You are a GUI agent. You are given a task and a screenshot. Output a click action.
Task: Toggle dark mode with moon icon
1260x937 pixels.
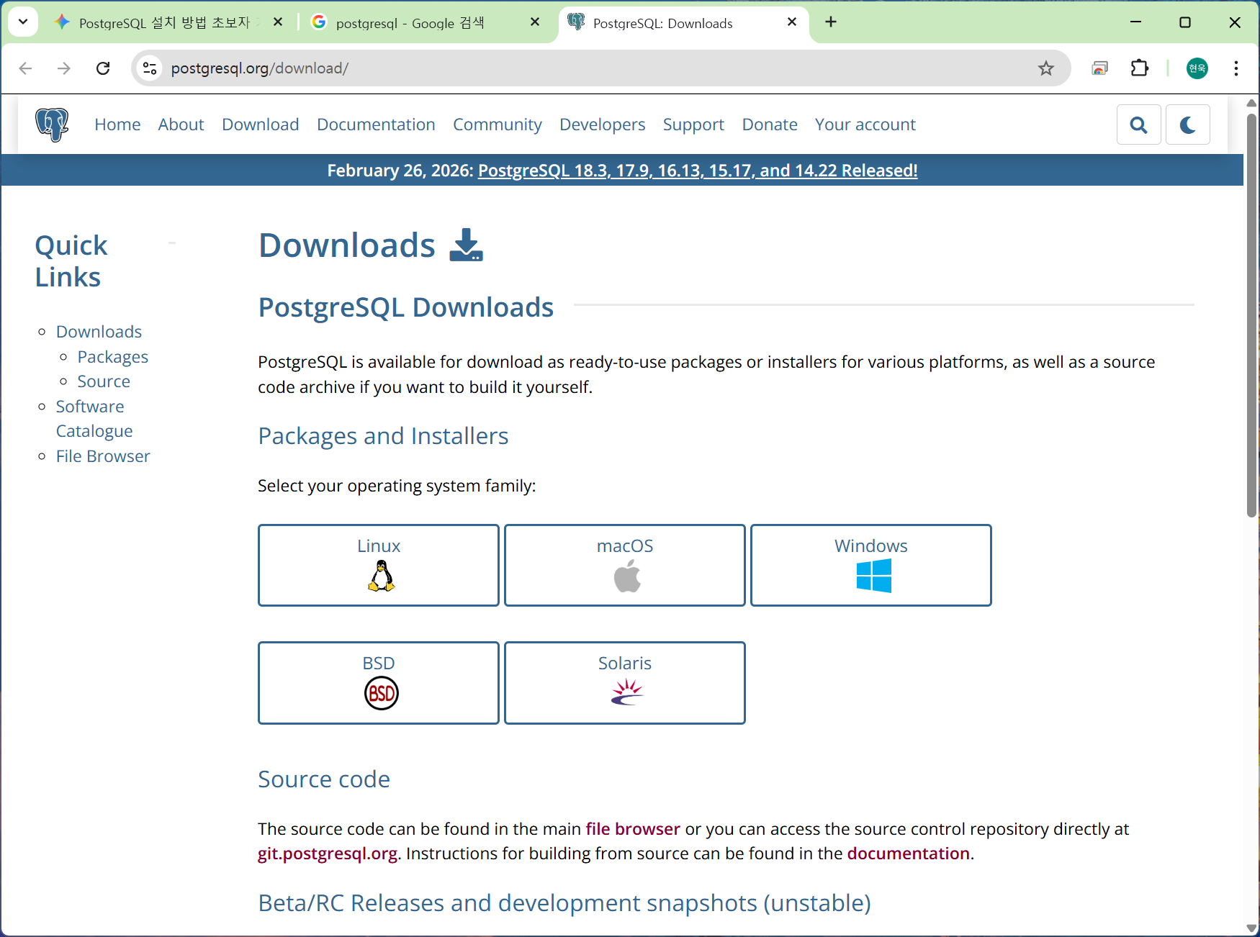pyautogui.click(x=1187, y=125)
